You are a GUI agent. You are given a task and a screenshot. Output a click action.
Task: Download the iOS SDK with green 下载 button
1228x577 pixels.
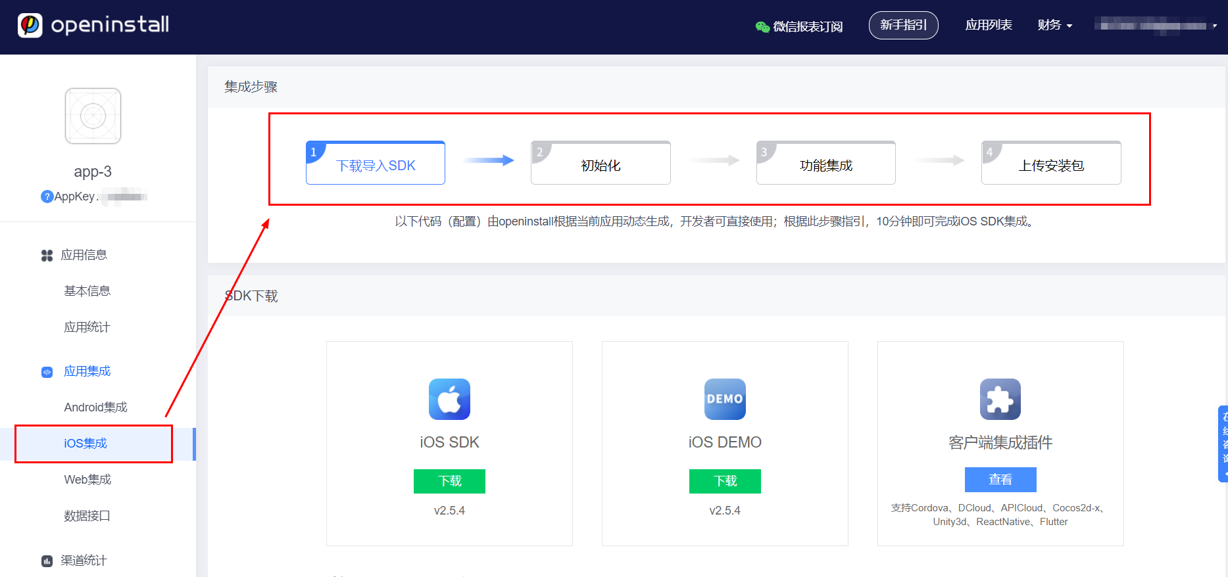(x=449, y=481)
